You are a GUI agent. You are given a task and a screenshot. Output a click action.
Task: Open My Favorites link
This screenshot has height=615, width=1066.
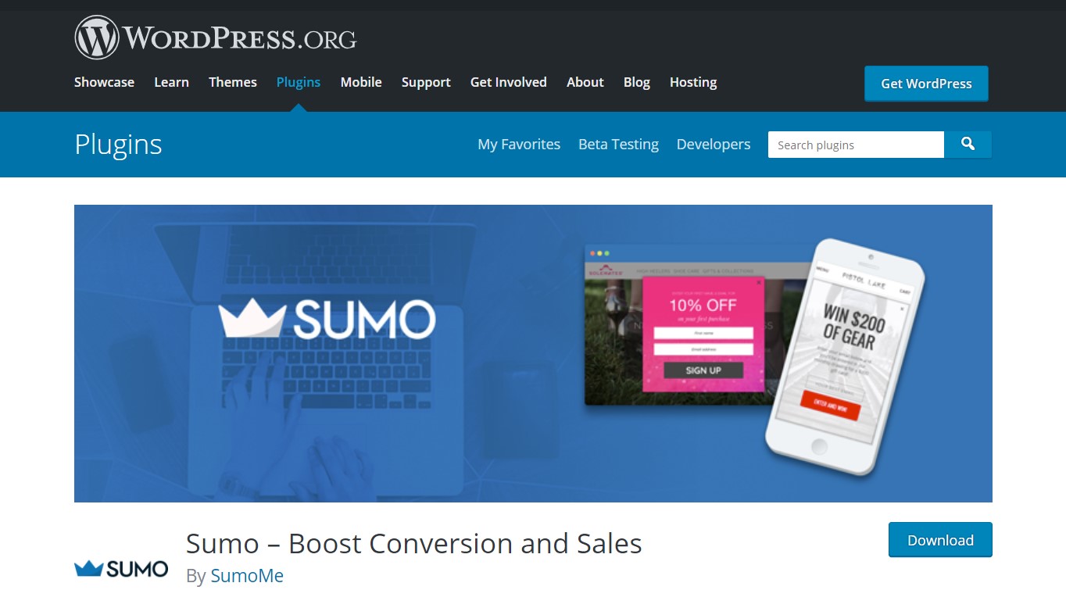(519, 145)
